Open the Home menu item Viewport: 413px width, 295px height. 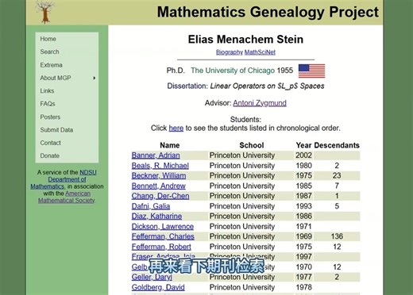click(x=48, y=39)
